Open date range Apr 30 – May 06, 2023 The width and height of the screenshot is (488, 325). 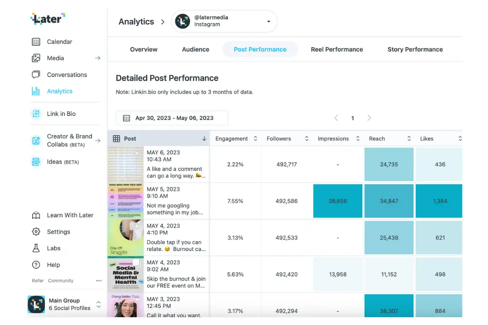pyautogui.click(x=172, y=118)
